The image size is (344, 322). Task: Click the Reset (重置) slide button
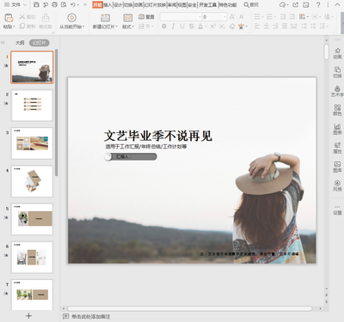click(x=146, y=17)
